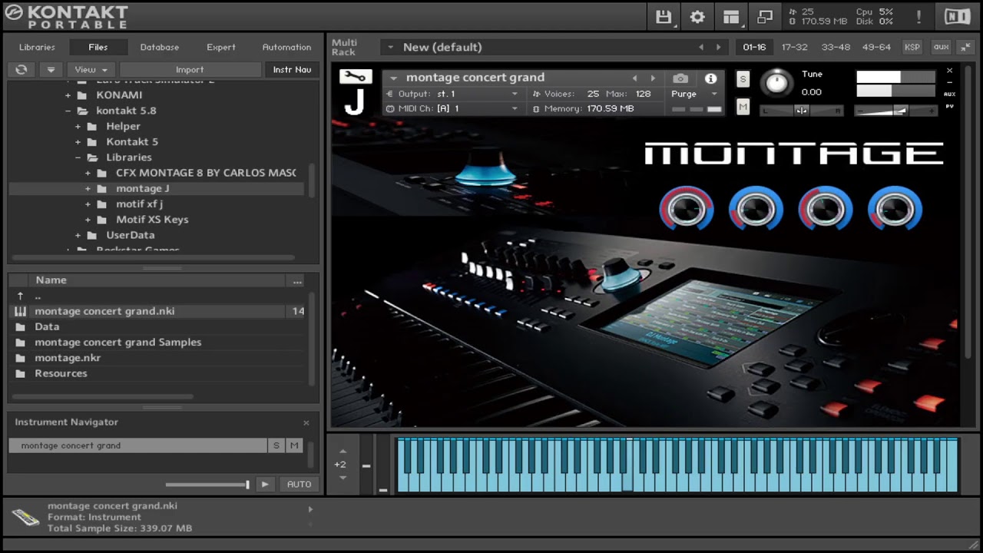This screenshot has height=553, width=983.
Task: Select rack page 33-48
Action: click(836, 47)
